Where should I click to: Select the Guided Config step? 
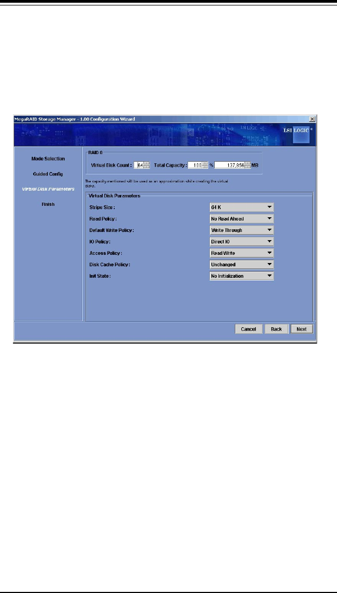pyautogui.click(x=48, y=174)
